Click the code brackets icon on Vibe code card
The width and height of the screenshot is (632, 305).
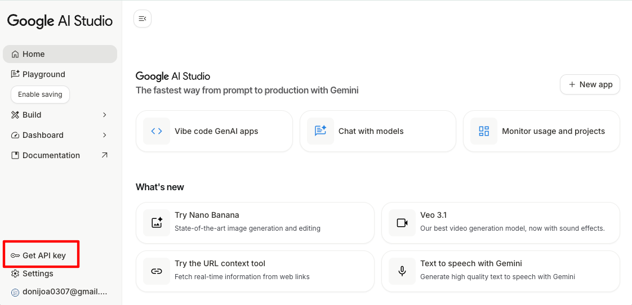(157, 131)
